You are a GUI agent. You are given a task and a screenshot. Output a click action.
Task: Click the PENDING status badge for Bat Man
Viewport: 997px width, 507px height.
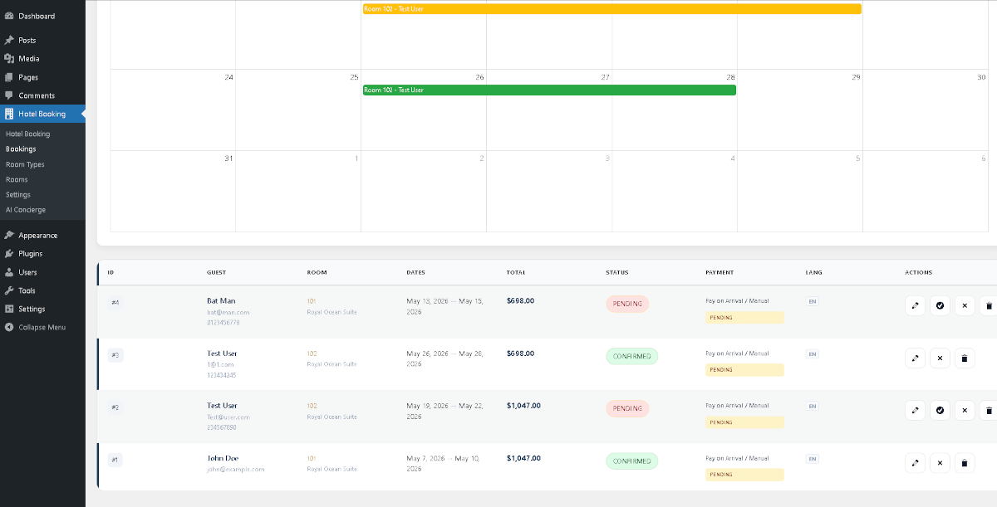627,304
